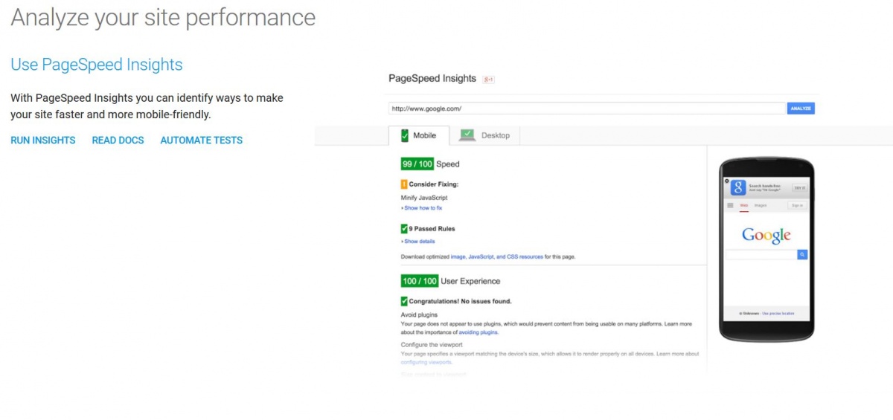Click the Google +1 badge beside PageSpeed Insights
This screenshot has width=893, height=420.
tap(489, 79)
